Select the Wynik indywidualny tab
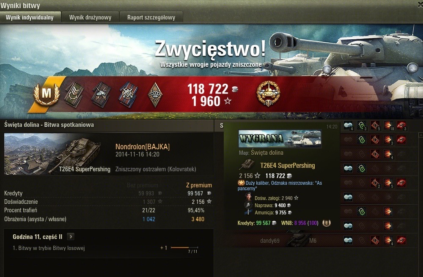Screen dimensions: 423x277 [30, 17]
